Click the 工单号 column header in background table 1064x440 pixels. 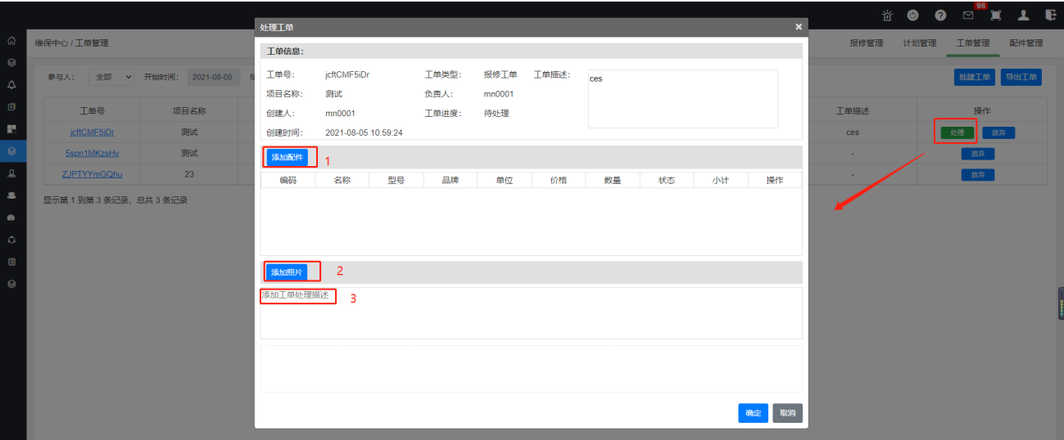[x=92, y=110]
